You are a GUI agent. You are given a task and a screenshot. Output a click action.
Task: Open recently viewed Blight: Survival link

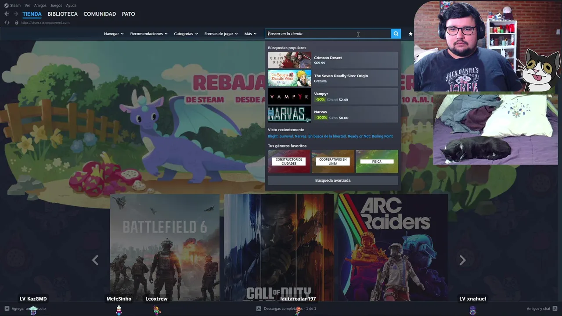tap(280, 136)
